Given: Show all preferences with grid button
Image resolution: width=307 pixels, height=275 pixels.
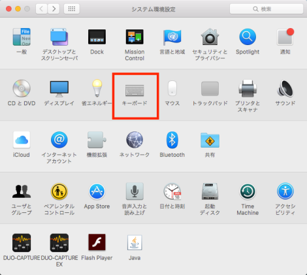Looking at the screenshot, I should [72, 9].
